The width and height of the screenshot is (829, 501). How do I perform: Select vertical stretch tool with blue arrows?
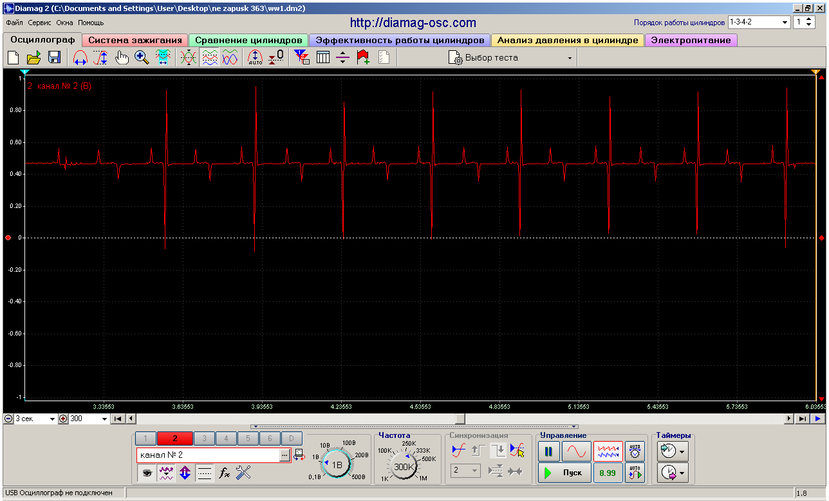[101, 57]
